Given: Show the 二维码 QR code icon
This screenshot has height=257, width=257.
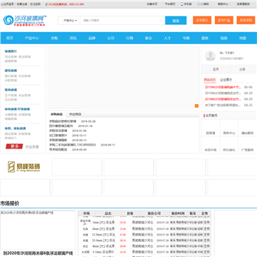Looking at the screenshot, I should (x=199, y=4).
